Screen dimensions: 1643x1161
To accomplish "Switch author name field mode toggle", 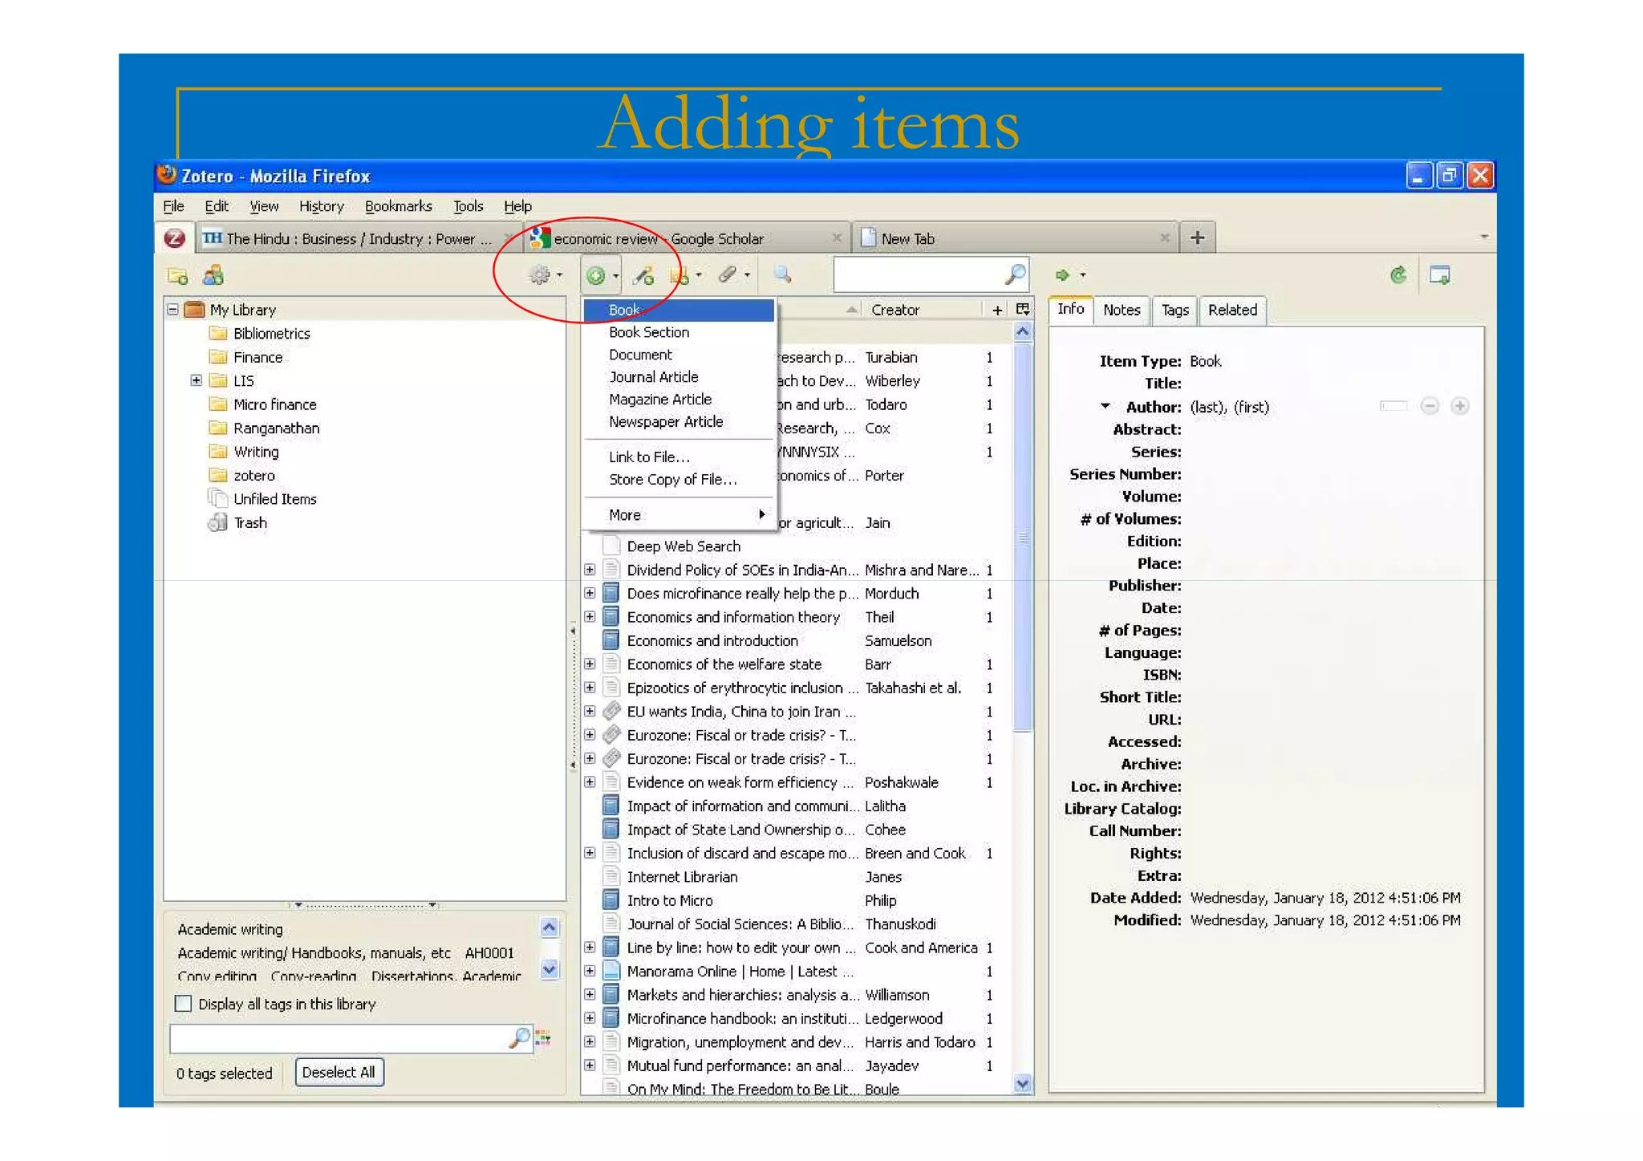I will tap(1394, 406).
